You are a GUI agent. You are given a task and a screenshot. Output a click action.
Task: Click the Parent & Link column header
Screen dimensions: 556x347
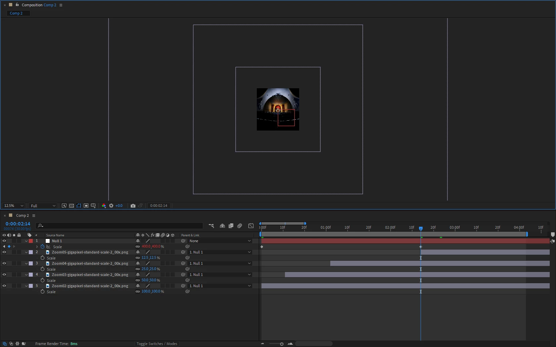190,235
